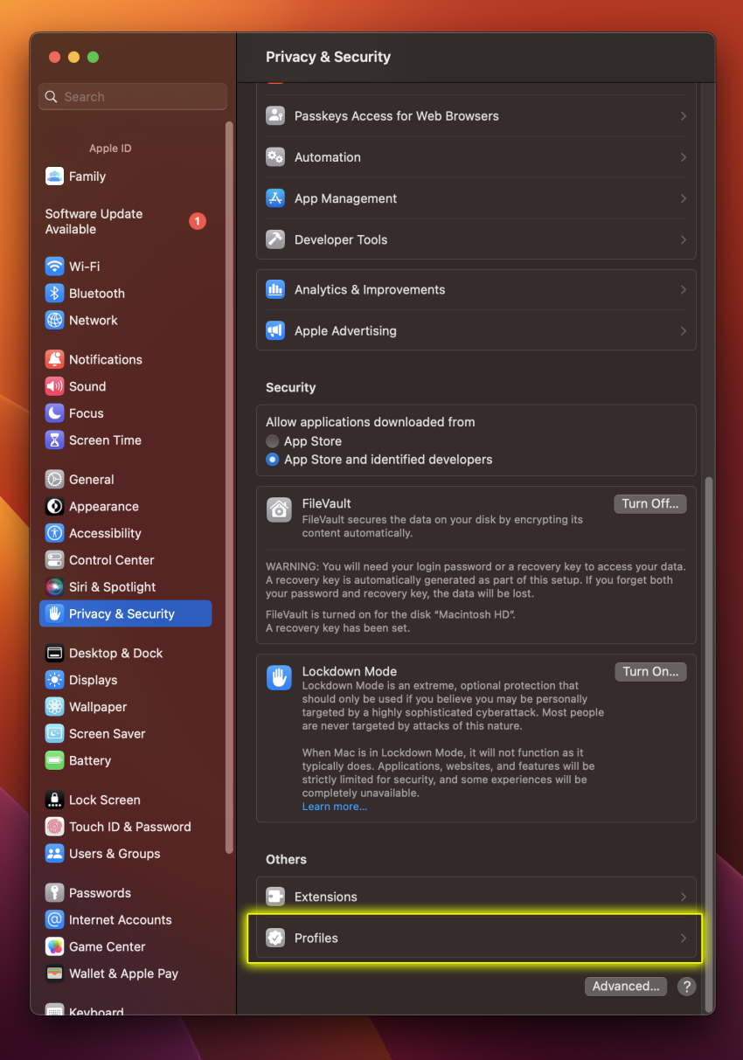The width and height of the screenshot is (743, 1060).
Task: Expand the Automation row chevron
Action: 684,157
